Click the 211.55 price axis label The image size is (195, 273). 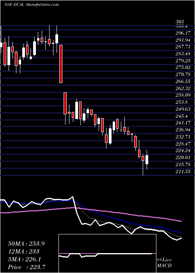(183, 171)
